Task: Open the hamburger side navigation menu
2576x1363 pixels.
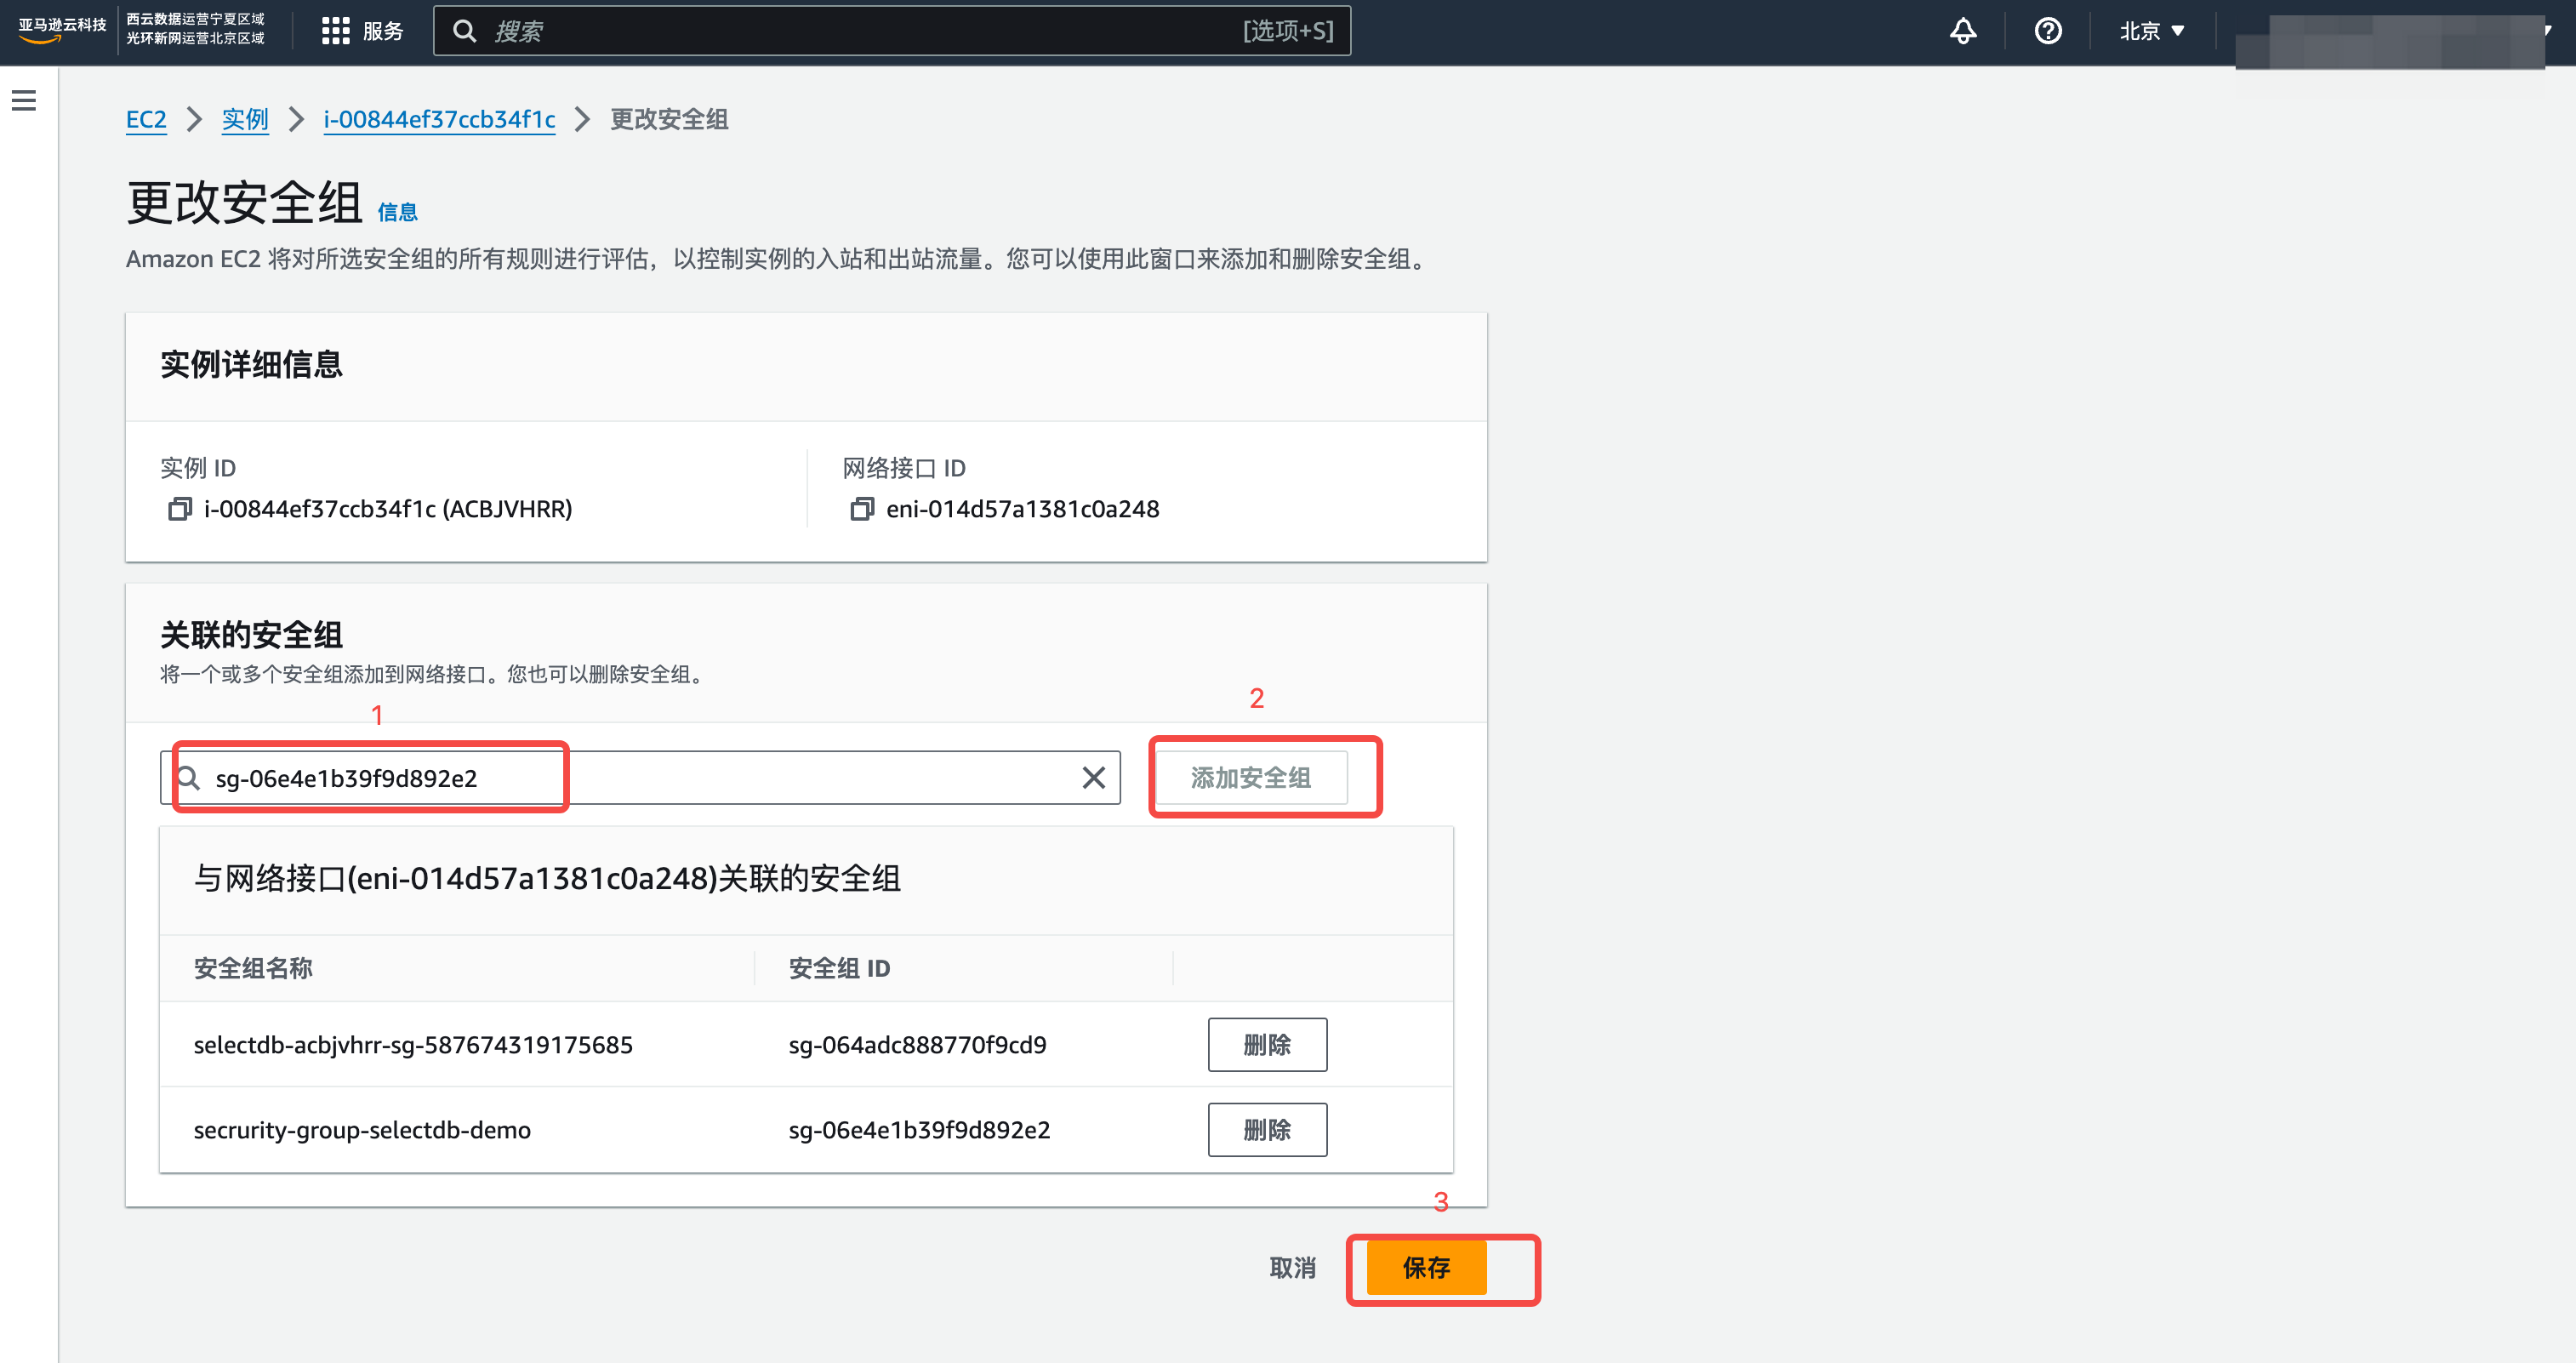Action: tap(24, 100)
